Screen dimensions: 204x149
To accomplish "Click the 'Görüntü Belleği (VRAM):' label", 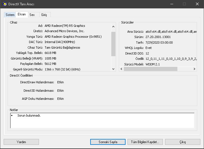I will 27,58.
